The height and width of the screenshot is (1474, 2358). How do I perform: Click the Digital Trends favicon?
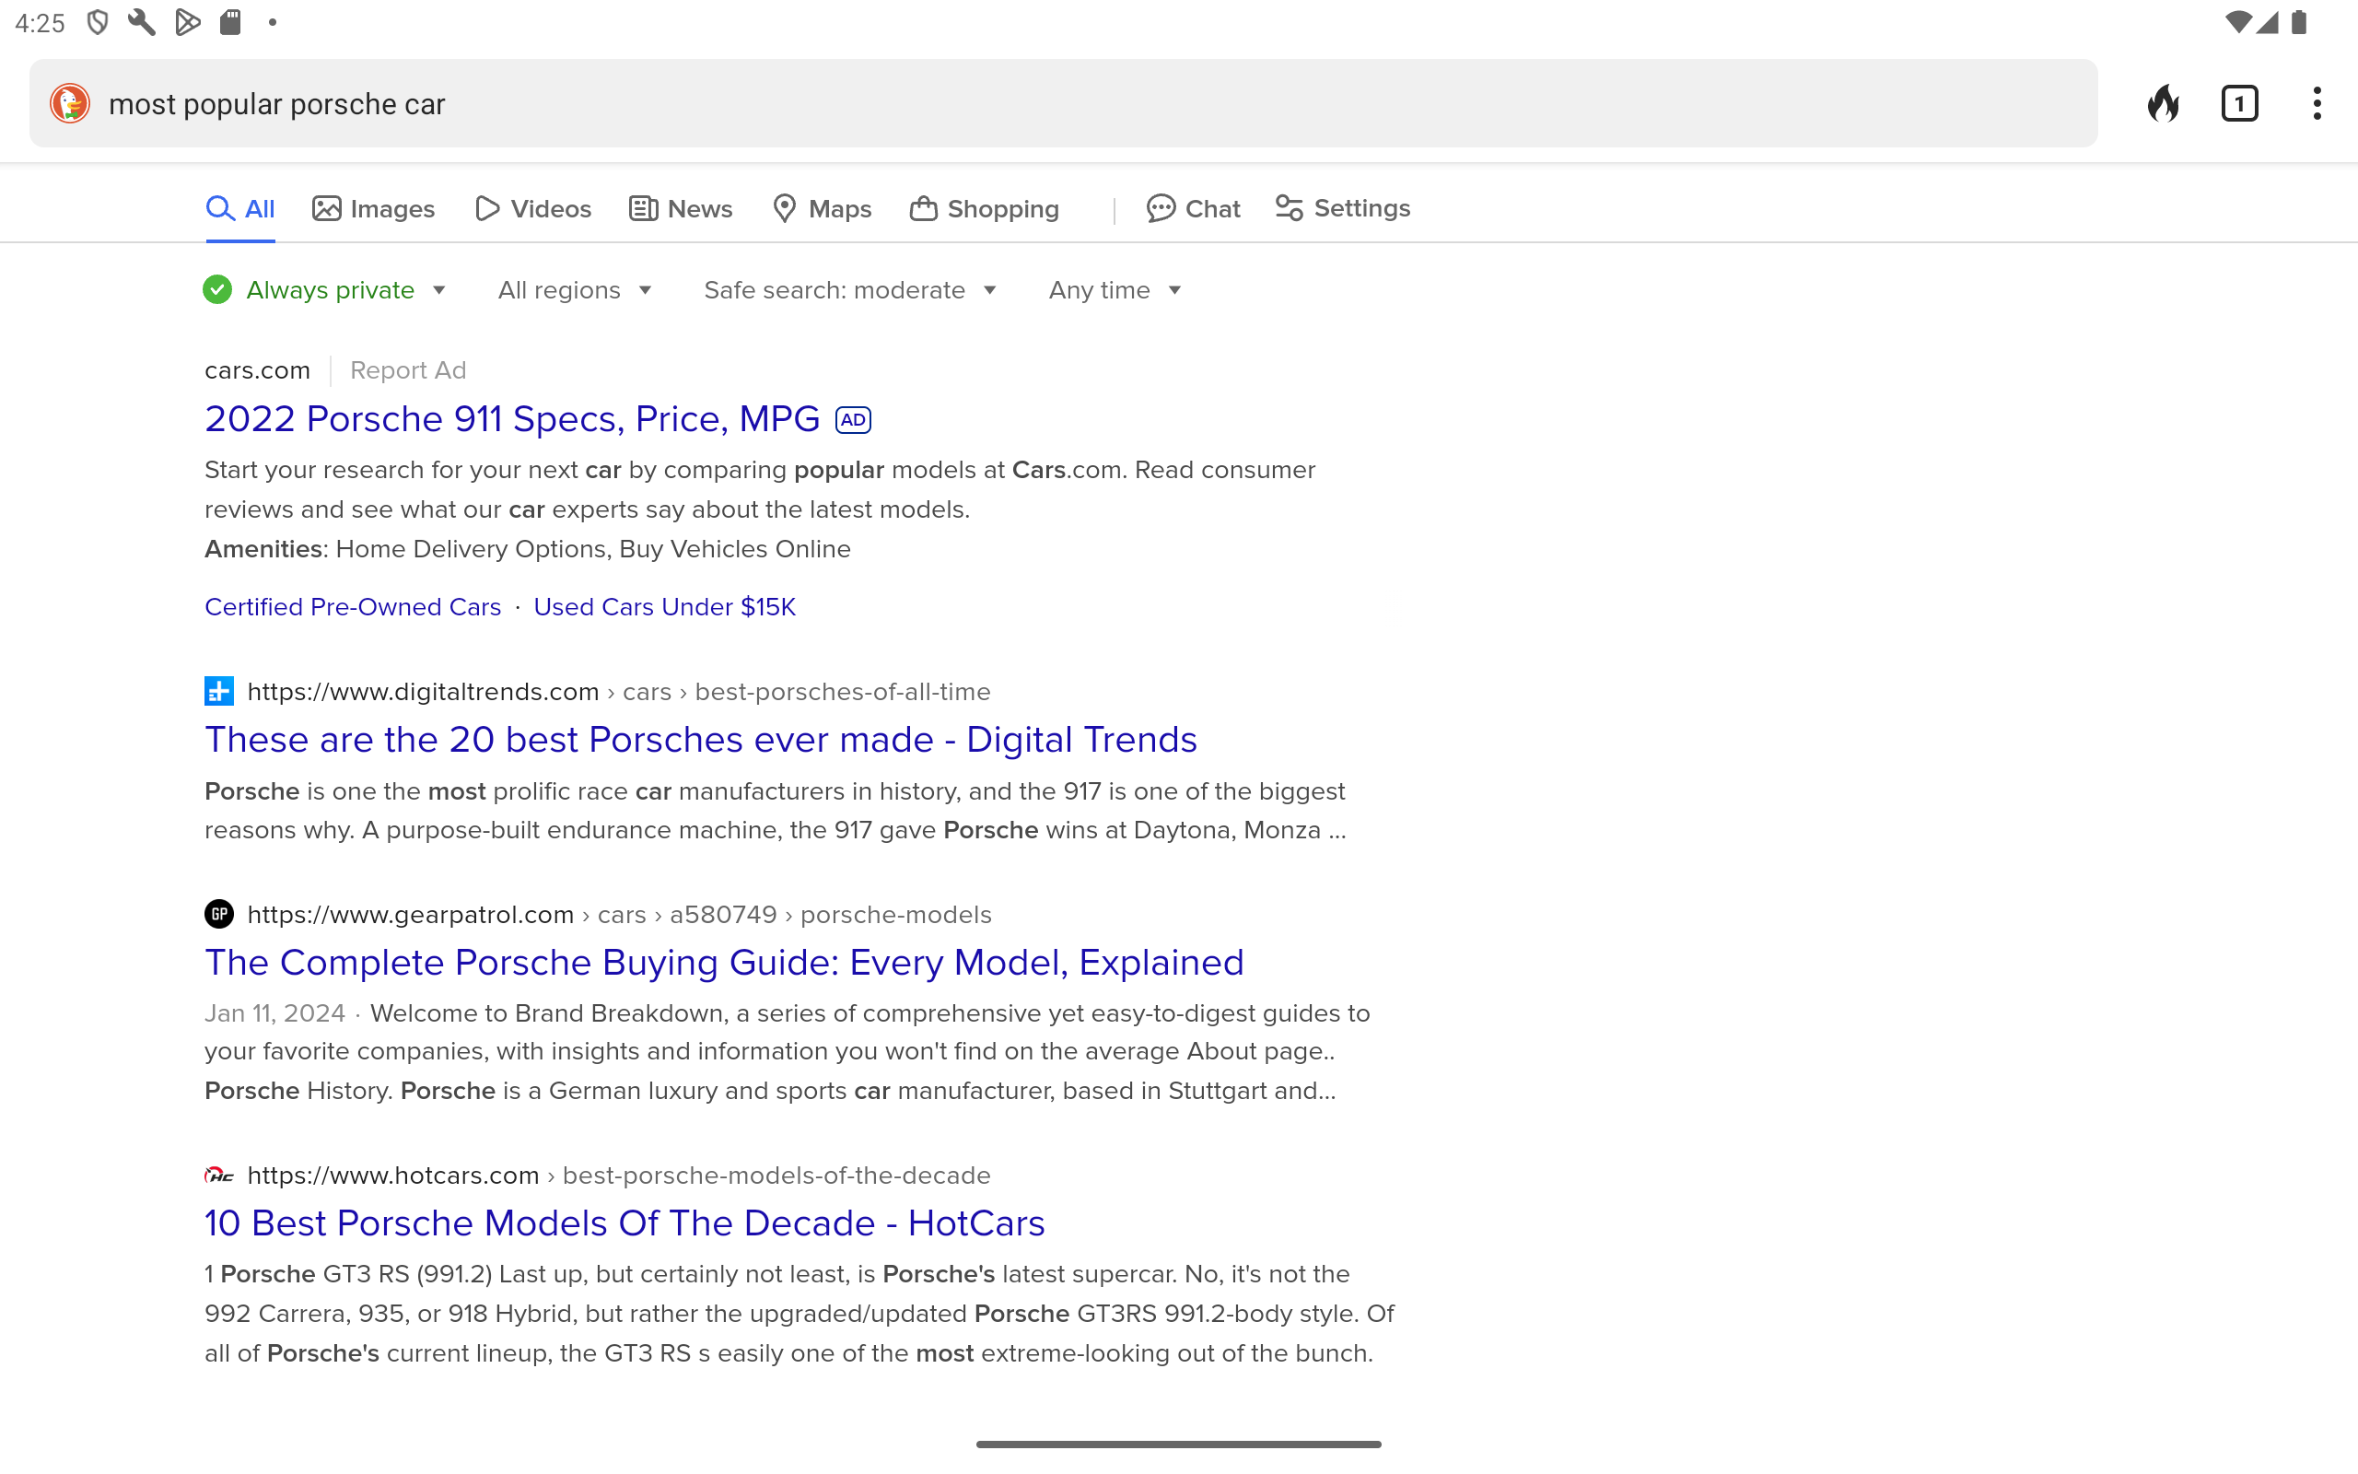219,691
